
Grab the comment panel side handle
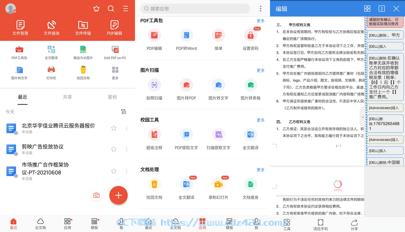(362, 117)
